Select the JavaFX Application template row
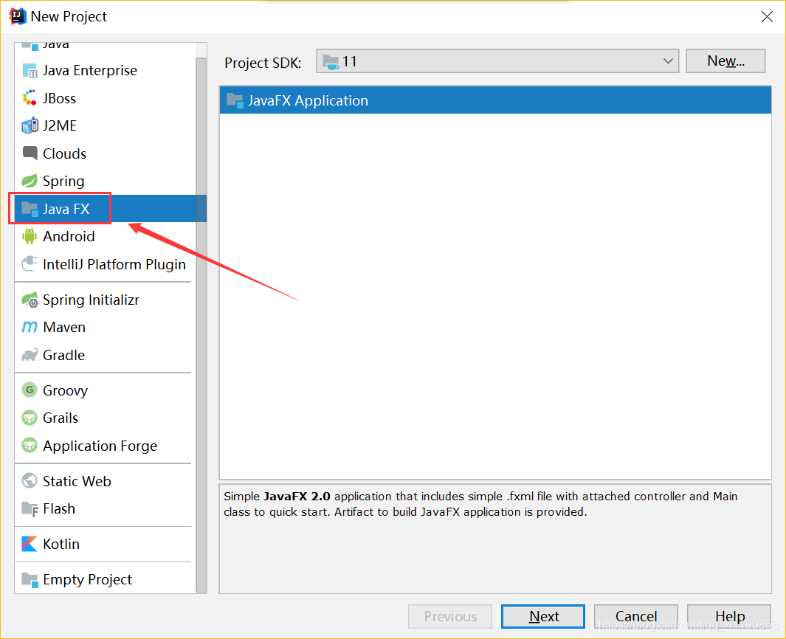Viewport: 786px width, 639px height. pyautogui.click(x=495, y=100)
